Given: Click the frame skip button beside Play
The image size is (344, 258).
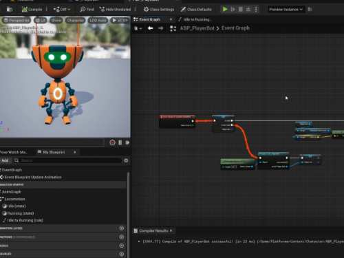Looking at the screenshot, I should click(x=233, y=9).
